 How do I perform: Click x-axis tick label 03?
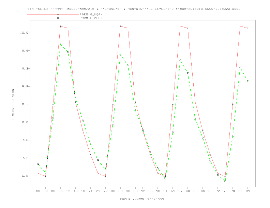coord(45,191)
